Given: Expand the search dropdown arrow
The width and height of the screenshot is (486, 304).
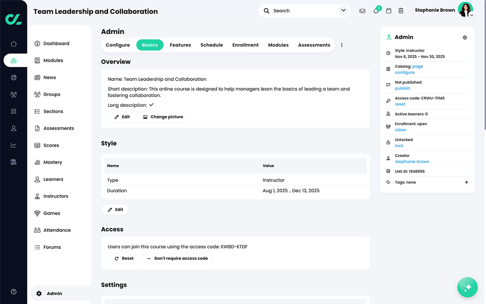Looking at the screenshot, I should [x=343, y=10].
